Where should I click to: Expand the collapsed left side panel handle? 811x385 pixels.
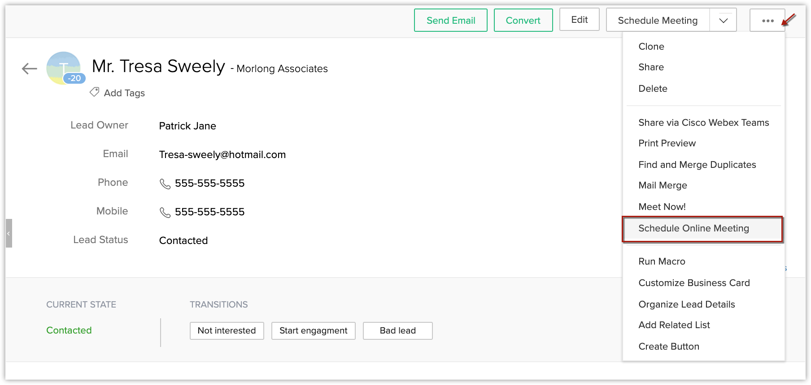click(x=9, y=233)
